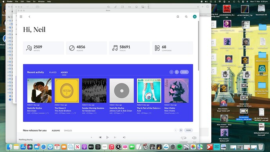Open Finder from the Dock
Screen dimensions: 270x152
click(9, 147)
